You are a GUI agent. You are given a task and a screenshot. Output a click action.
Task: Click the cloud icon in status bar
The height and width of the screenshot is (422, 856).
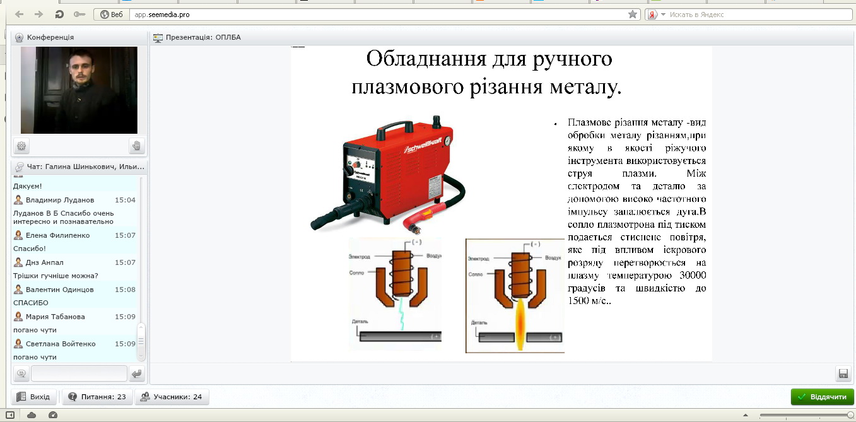[31, 415]
